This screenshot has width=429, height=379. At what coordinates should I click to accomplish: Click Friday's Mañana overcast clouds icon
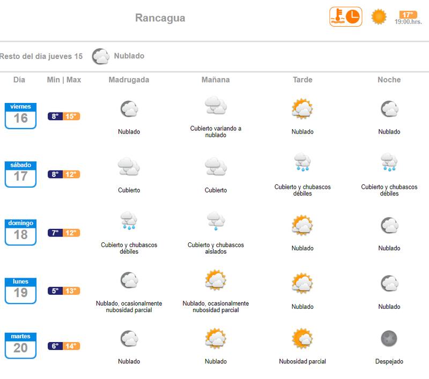[216, 106]
